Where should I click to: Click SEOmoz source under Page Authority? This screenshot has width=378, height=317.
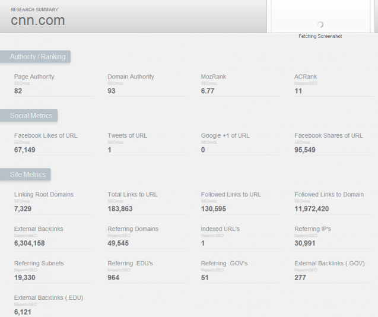22,84
